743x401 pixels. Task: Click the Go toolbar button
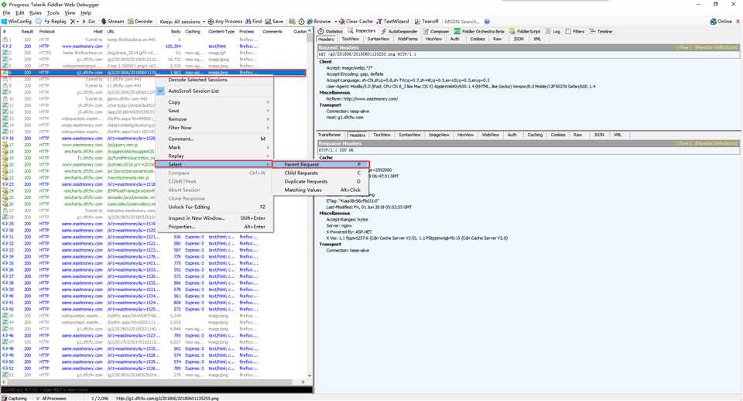tap(88, 22)
